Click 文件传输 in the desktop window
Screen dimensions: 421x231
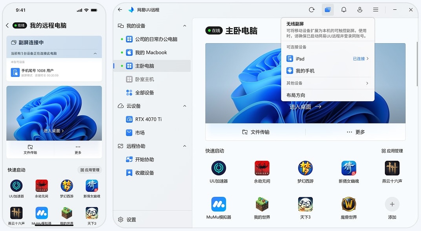(255, 132)
